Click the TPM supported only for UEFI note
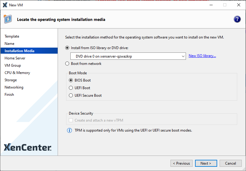 [x=133, y=130]
